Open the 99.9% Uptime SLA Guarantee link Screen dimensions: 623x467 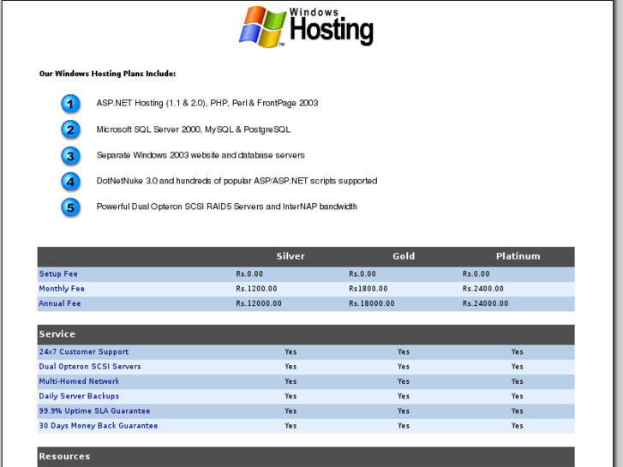click(x=94, y=411)
